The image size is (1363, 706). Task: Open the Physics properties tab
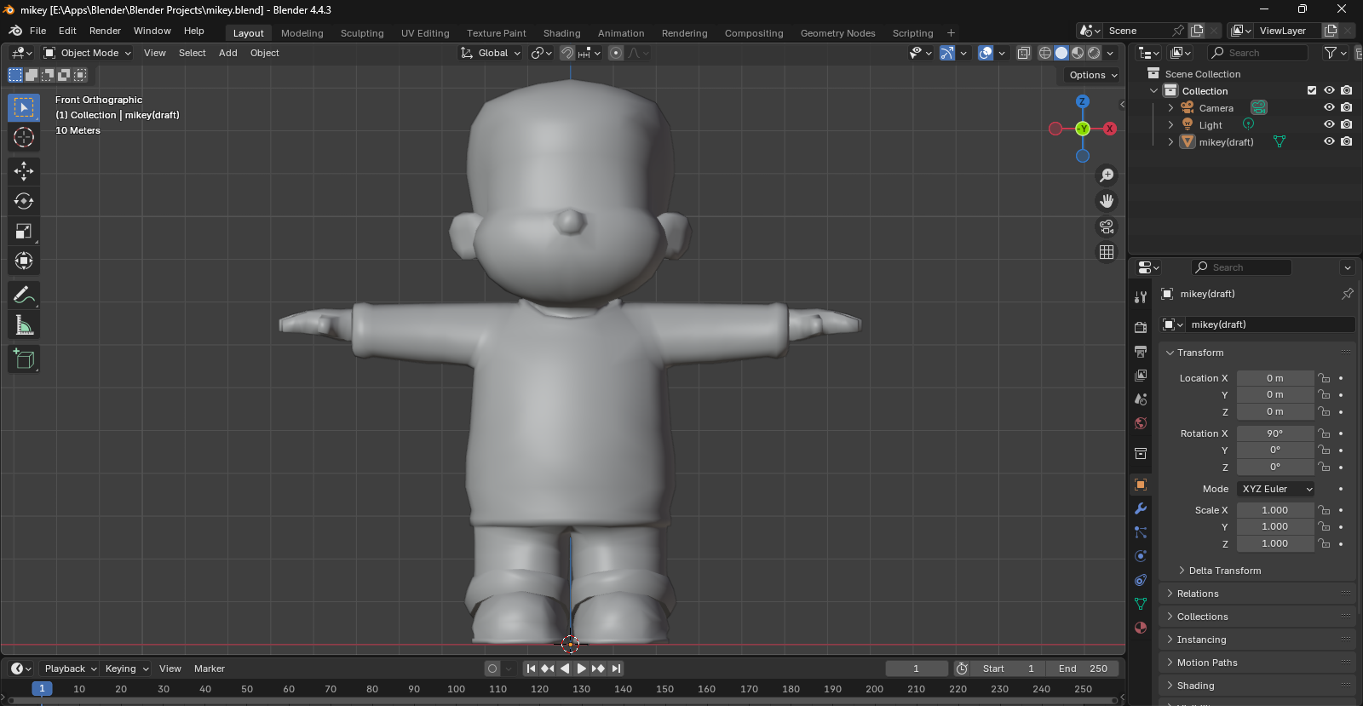(x=1141, y=556)
